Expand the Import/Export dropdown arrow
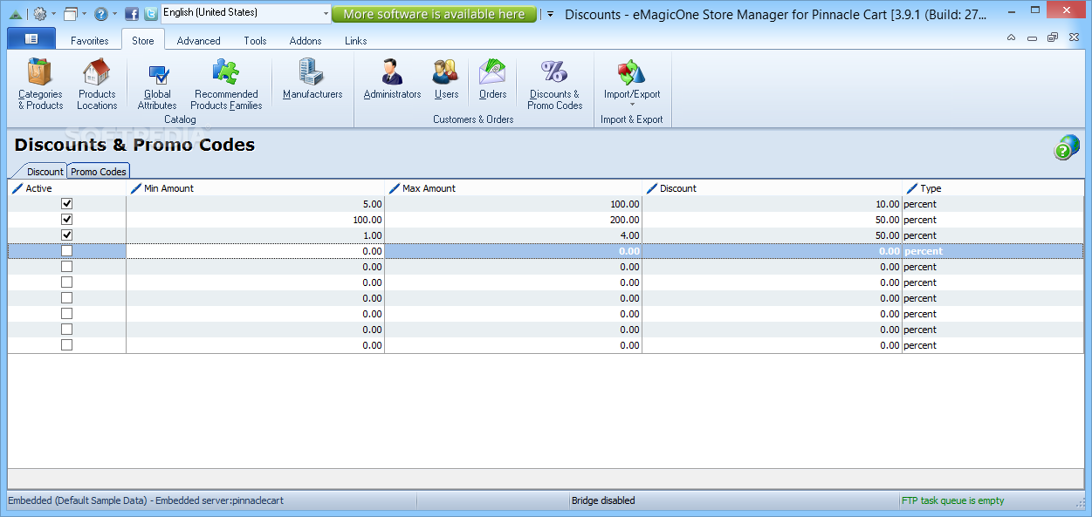The height and width of the screenshot is (517, 1092). (632, 105)
